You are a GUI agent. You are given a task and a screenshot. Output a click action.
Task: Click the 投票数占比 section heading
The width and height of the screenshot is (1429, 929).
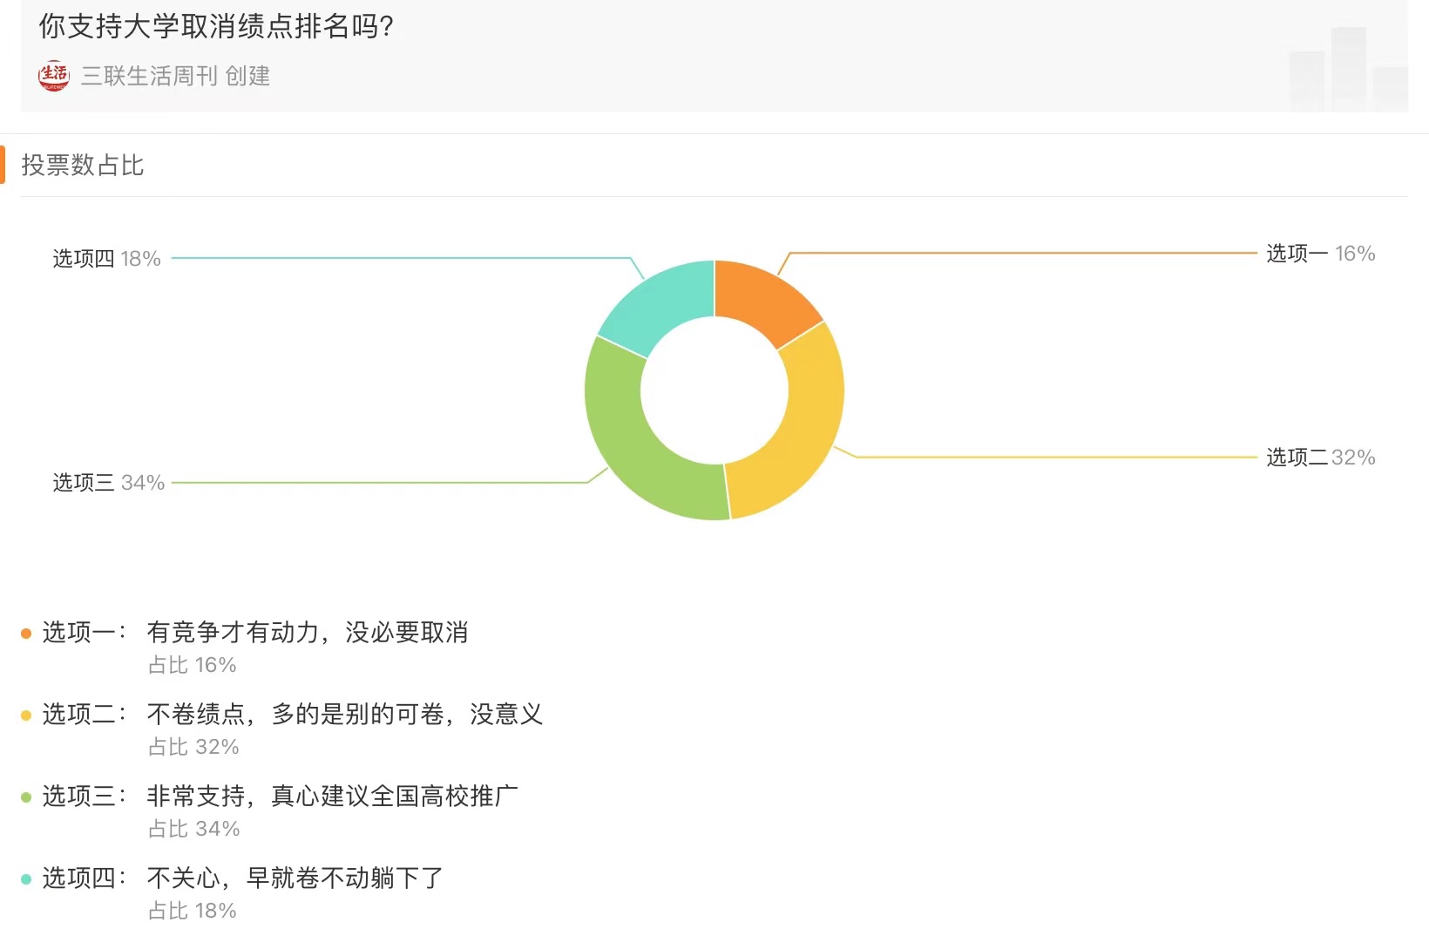click(x=83, y=166)
